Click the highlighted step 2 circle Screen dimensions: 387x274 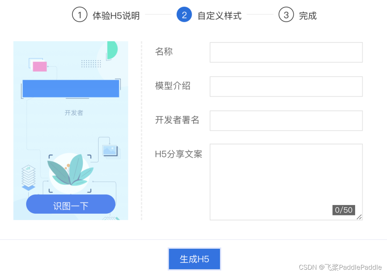[x=184, y=15]
